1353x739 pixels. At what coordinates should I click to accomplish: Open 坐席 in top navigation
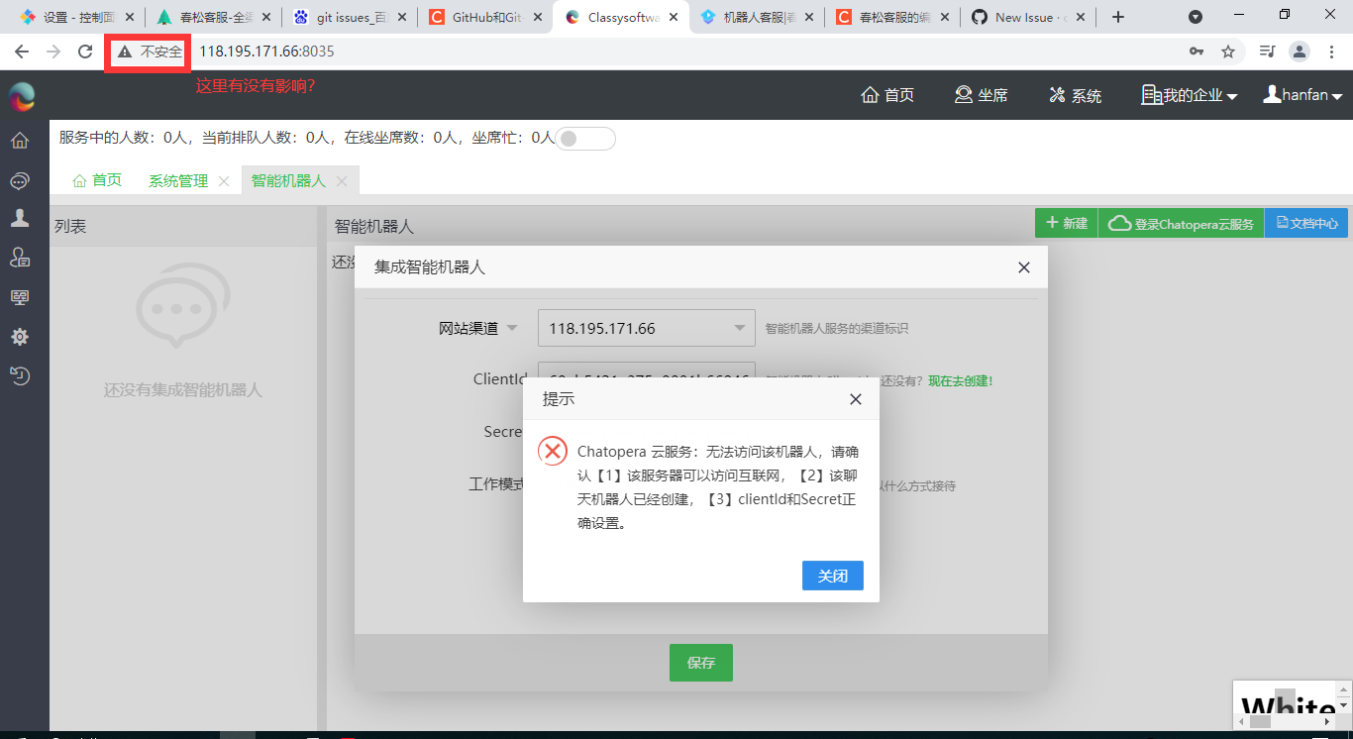click(x=981, y=95)
